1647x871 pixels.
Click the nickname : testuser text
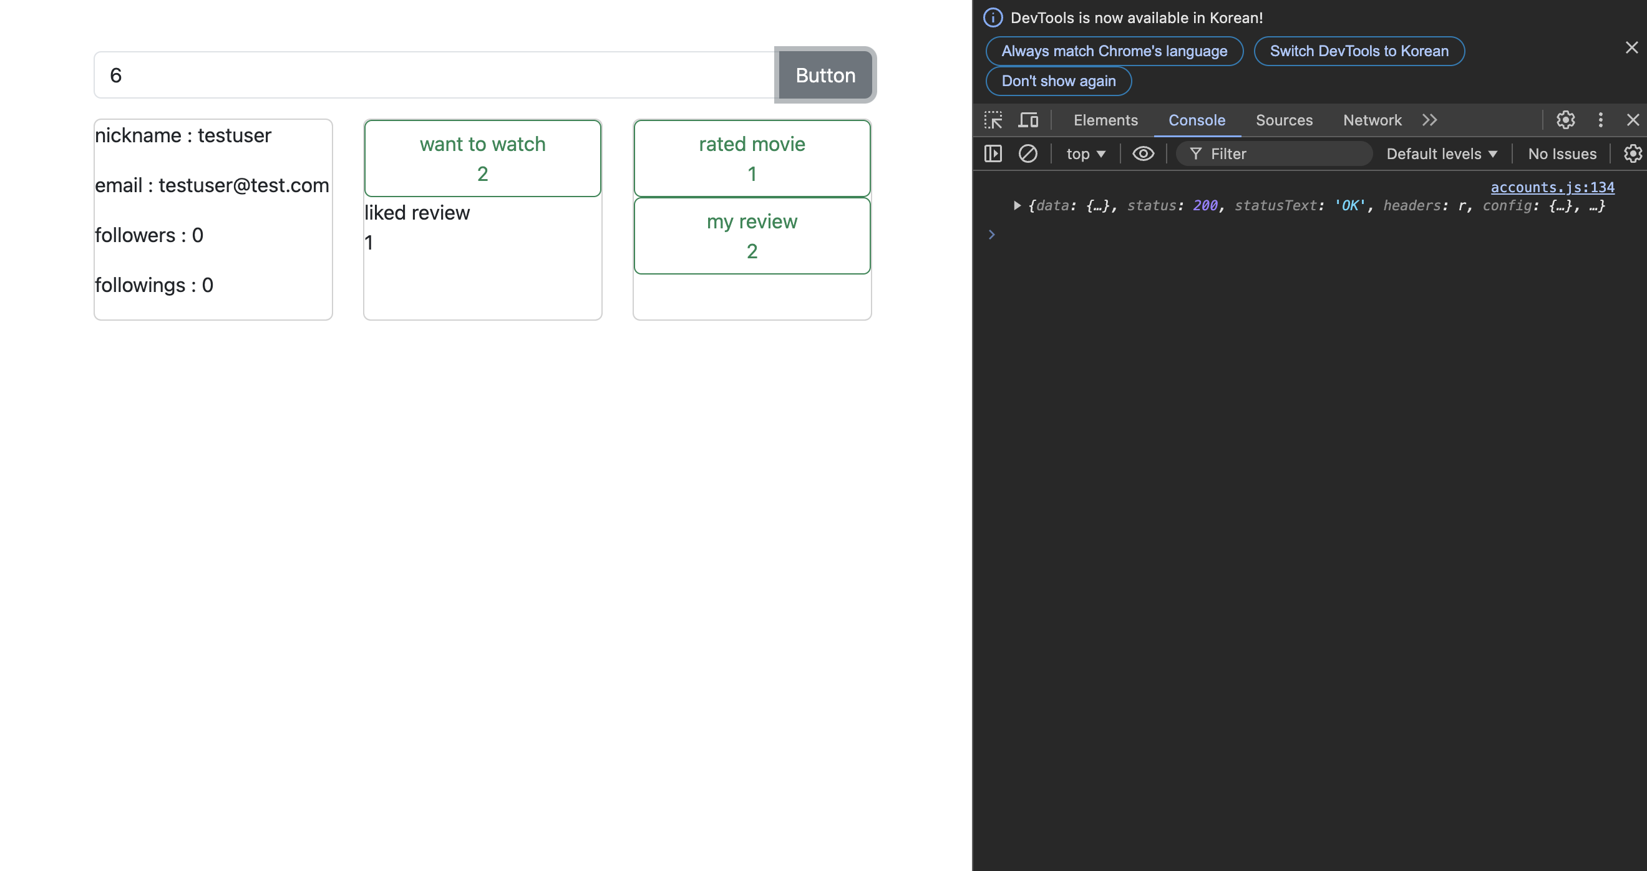coord(183,135)
